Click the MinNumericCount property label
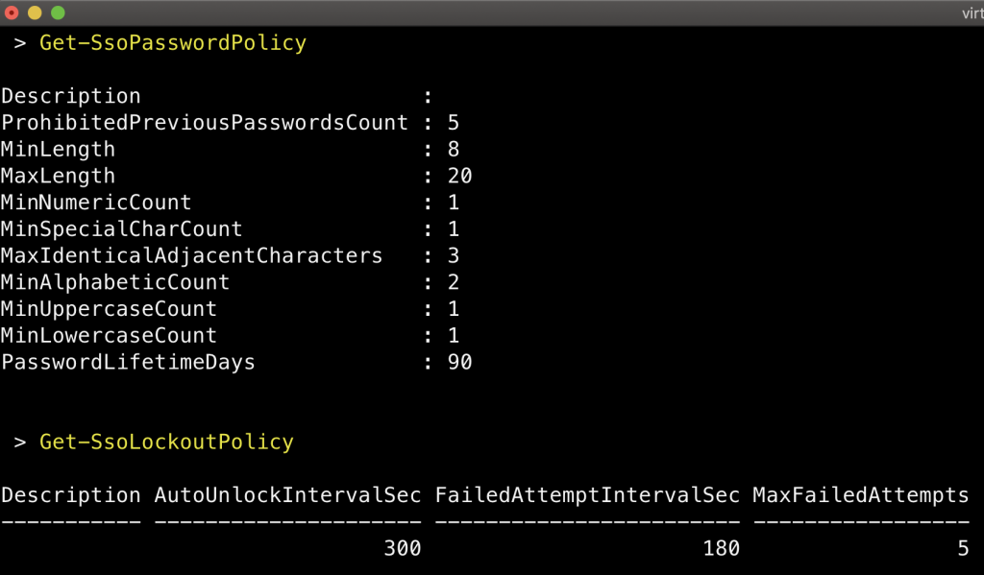 [x=96, y=203]
